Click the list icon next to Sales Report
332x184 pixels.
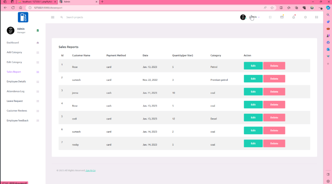click(38, 72)
